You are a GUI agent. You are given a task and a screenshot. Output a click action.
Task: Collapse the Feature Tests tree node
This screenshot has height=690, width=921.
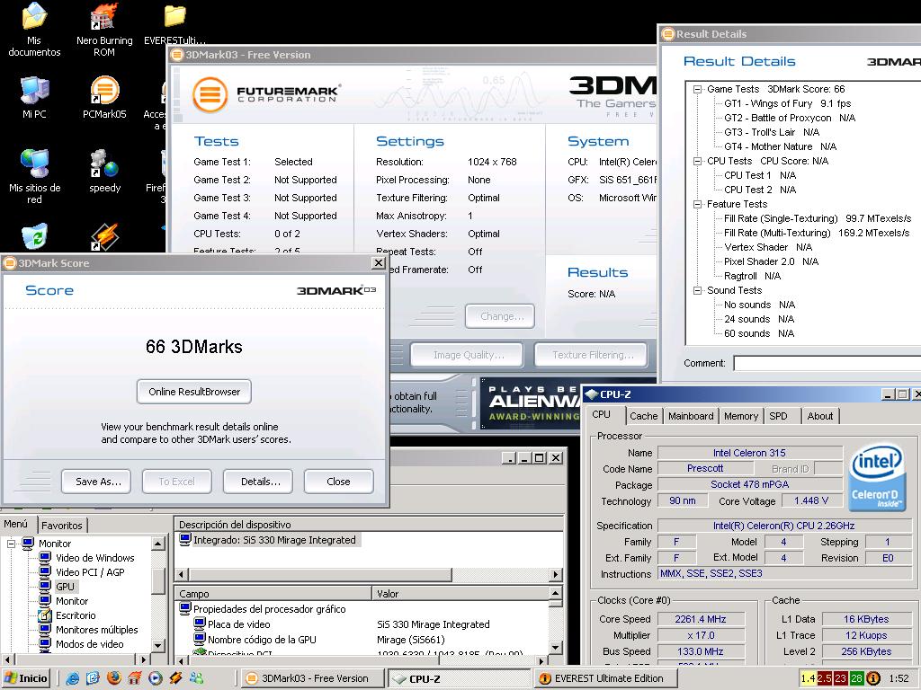click(697, 204)
